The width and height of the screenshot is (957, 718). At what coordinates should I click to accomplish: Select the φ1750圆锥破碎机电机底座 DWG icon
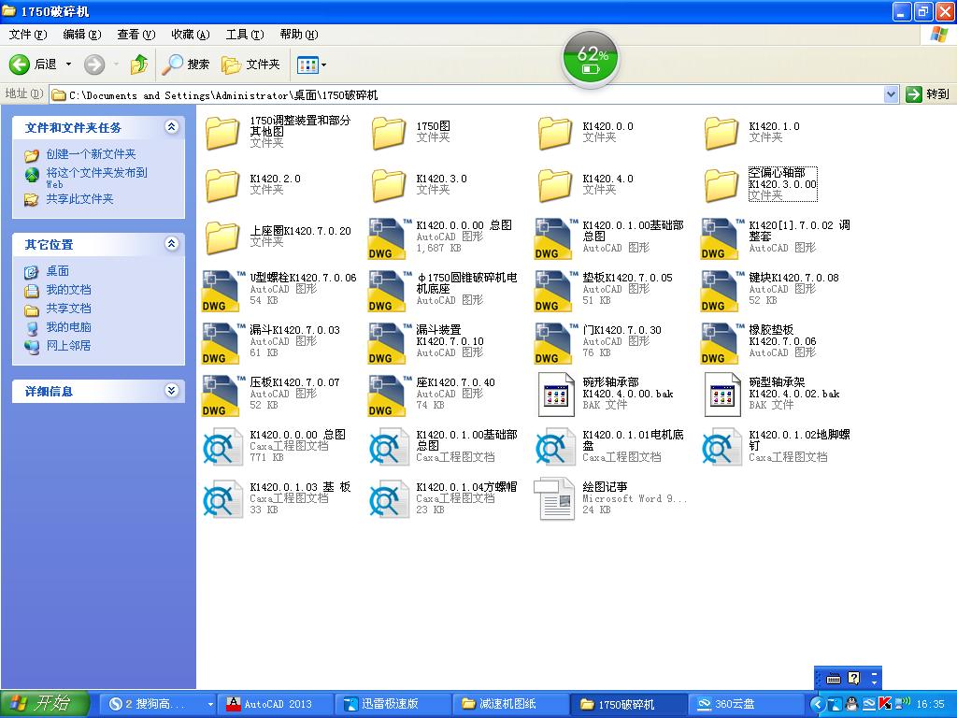(x=389, y=291)
